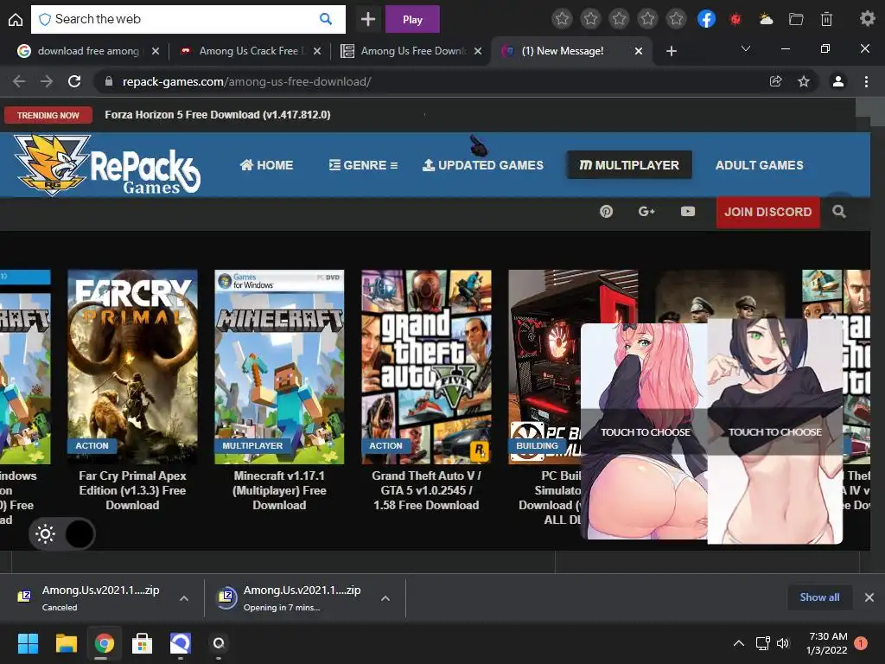Click the search magnifier in web search box
The image size is (885, 664).
[x=326, y=19]
